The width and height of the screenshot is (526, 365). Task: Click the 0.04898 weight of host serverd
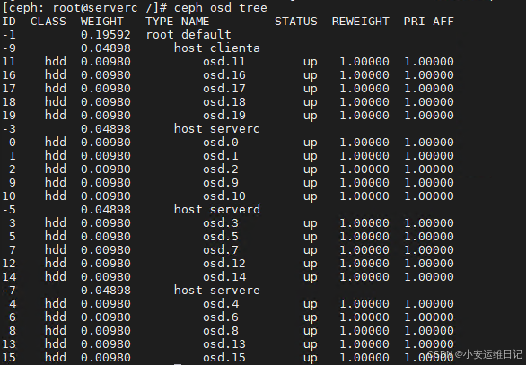pos(106,210)
